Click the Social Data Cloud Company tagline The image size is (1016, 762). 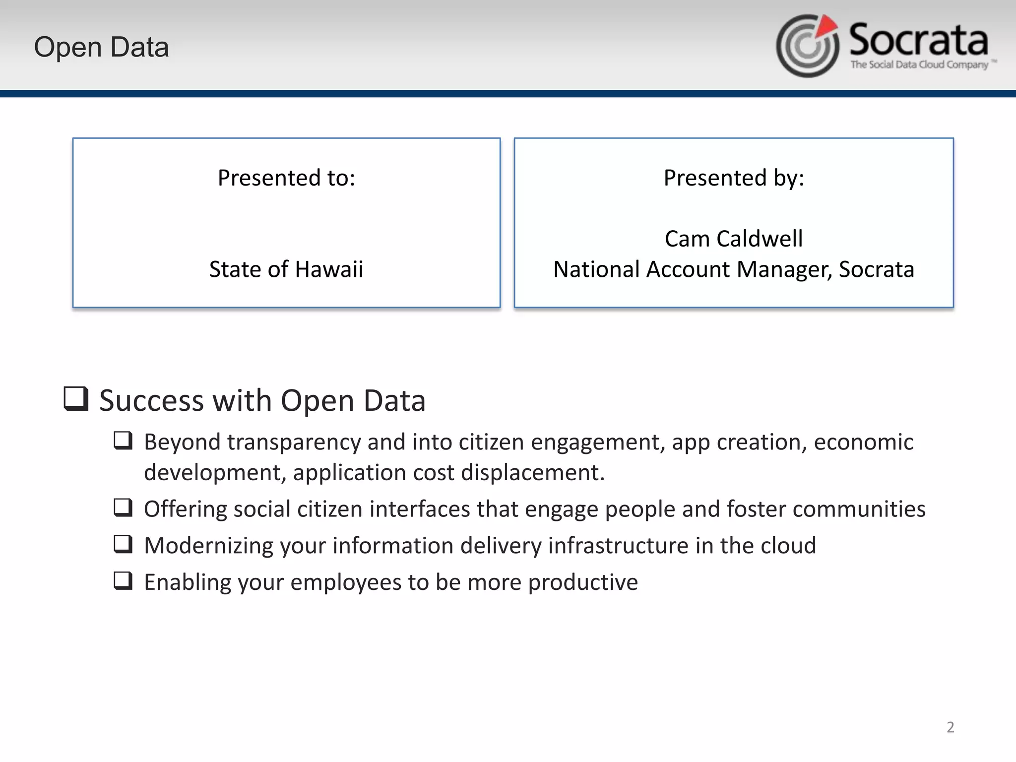(x=919, y=64)
